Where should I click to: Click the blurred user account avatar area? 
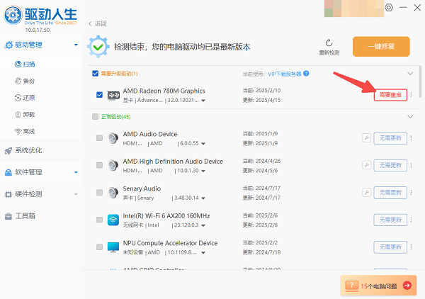tap(353, 9)
